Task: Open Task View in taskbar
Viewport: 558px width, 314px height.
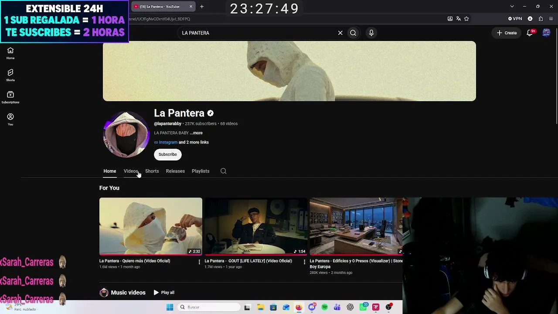Action: (247, 307)
